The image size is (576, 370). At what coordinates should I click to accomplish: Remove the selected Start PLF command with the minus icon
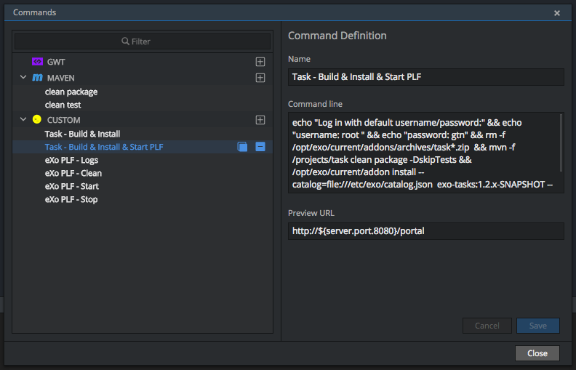point(260,147)
